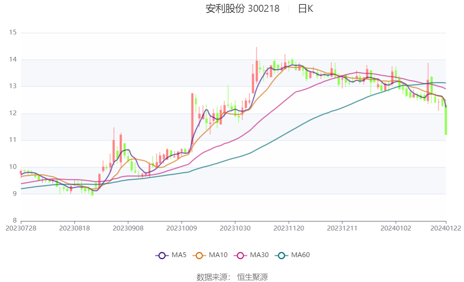Image resolution: width=464 pixels, height=282 pixels.
Task: Click the 20231030 x-axis date label
Action: pos(235,228)
